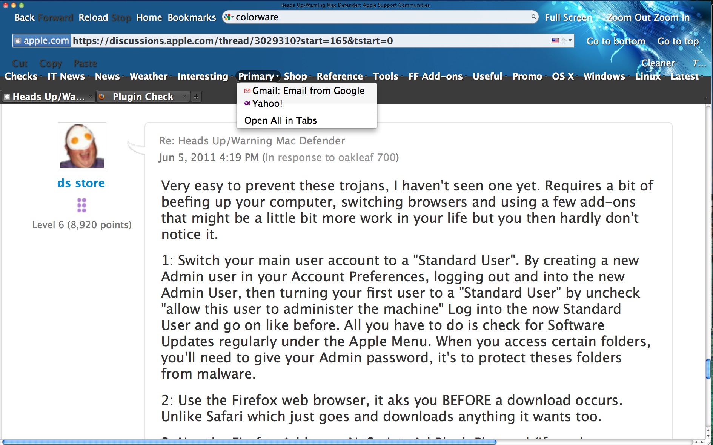The width and height of the screenshot is (713, 445).
Task: Click the Reload toolbar button
Action: 93,18
